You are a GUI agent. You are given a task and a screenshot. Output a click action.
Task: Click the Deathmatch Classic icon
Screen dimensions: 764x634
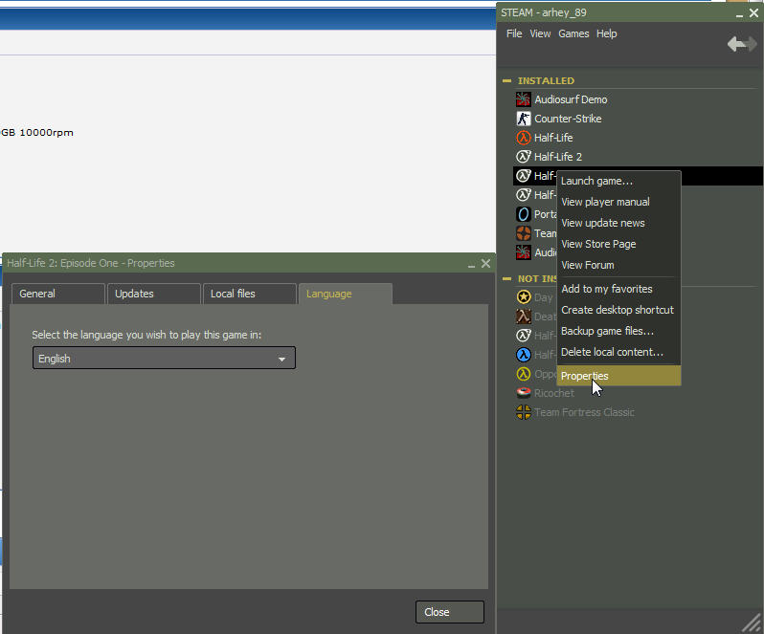524,317
